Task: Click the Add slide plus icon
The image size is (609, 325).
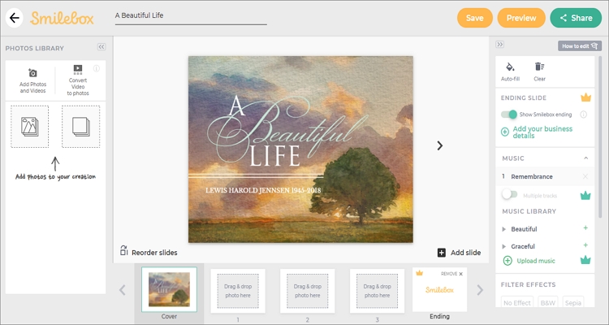Action: pos(442,253)
